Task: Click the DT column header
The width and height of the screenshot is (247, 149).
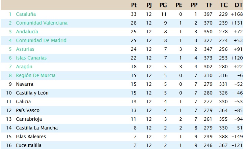Action: (x=239, y=5)
